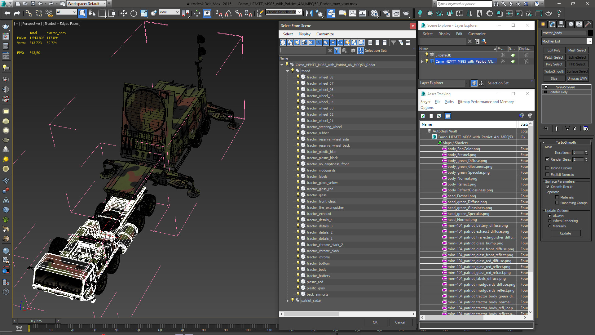Click Cancel in Select From Scene

400,322
